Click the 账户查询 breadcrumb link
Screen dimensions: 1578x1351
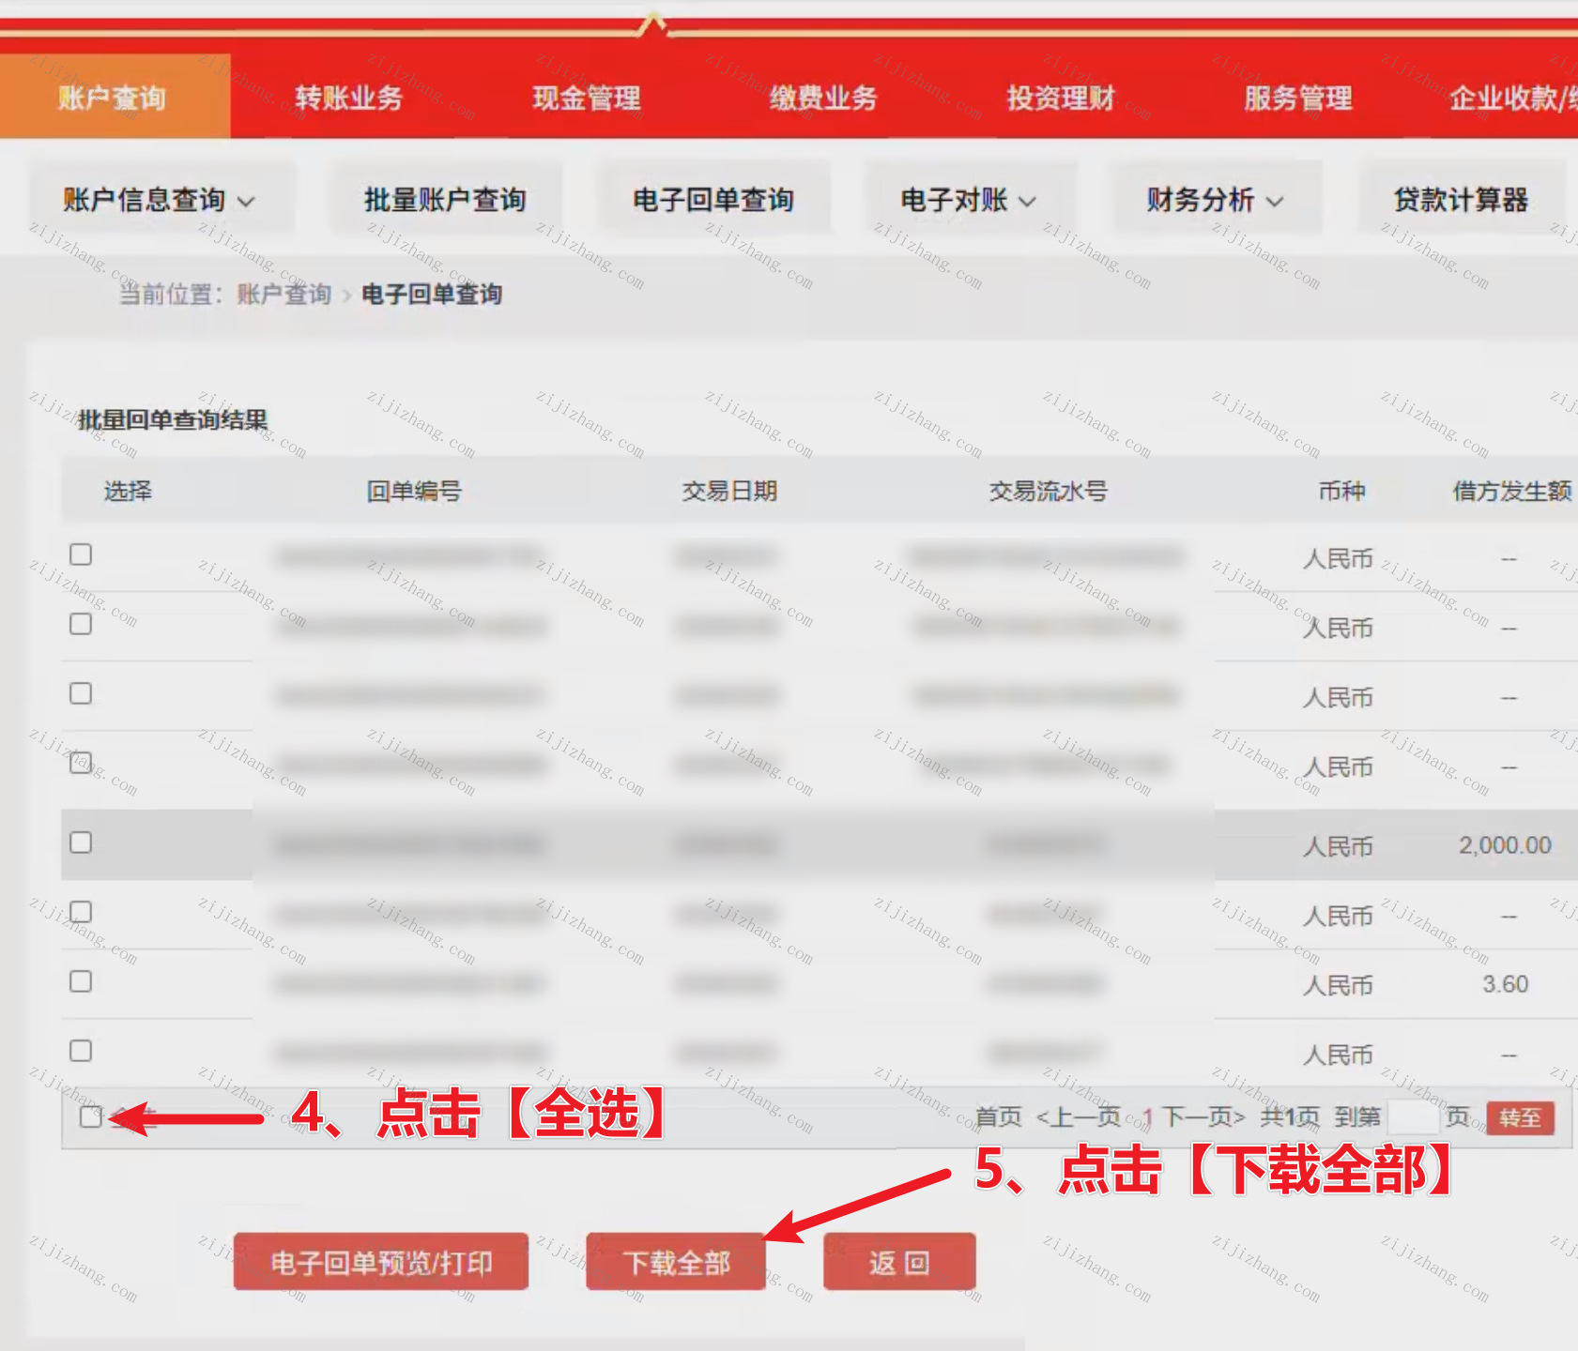pos(284,295)
